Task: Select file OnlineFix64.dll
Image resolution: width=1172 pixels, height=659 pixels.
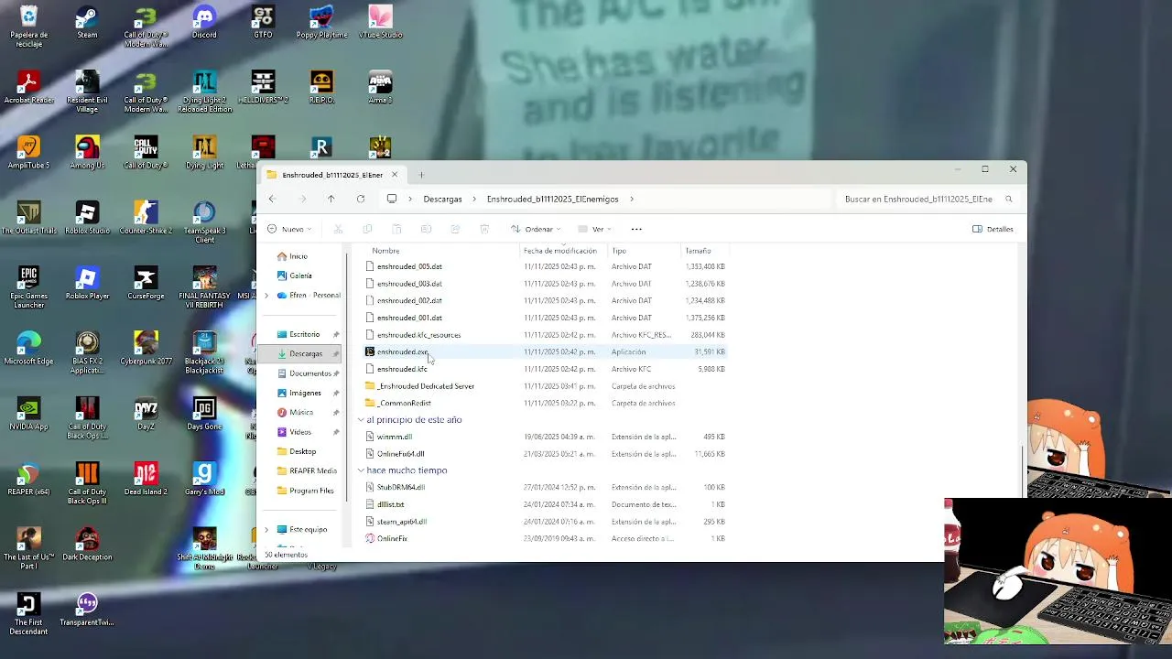Action: click(400, 454)
